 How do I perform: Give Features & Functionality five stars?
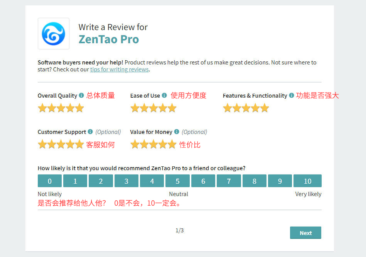(x=265, y=108)
